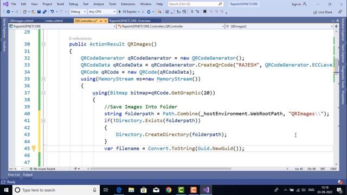The height and width of the screenshot is (195, 347).
Task: Click the Open File folder icon
Action: (x=33, y=12)
